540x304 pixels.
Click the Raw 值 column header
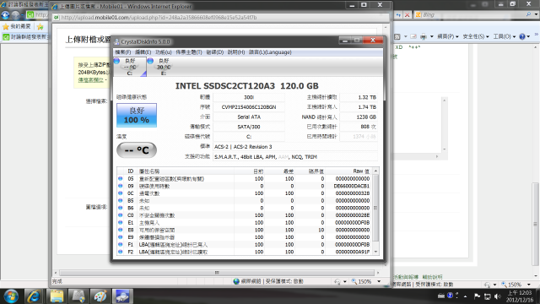[360, 171]
